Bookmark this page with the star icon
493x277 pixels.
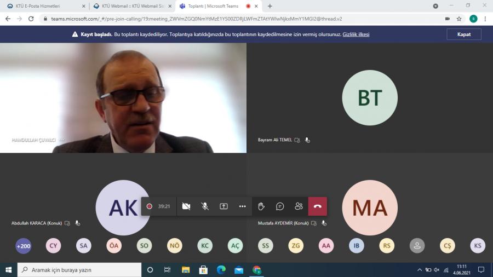click(459, 19)
